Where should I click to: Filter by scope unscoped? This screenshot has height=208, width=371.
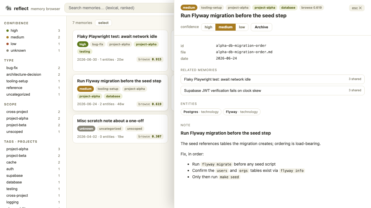(x=33, y=132)
